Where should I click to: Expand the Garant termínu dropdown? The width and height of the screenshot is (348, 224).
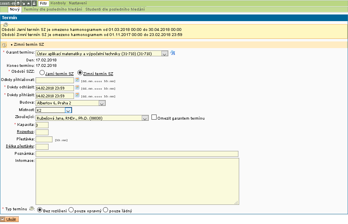(164, 54)
